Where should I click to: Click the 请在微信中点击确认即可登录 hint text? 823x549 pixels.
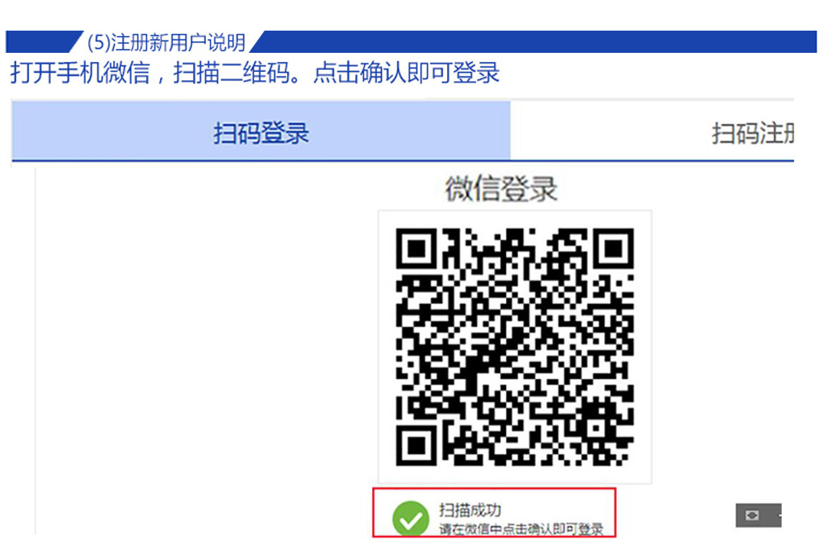pos(521,529)
